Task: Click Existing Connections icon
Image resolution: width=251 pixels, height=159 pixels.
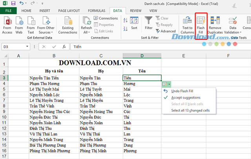Action: point(68,20)
